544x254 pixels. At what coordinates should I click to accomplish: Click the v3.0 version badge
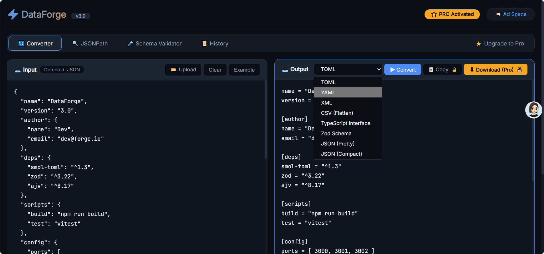pyautogui.click(x=81, y=16)
